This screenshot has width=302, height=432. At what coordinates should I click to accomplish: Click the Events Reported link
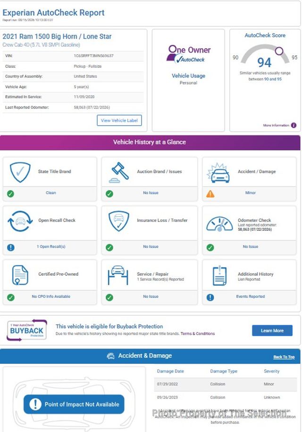pos(250,296)
